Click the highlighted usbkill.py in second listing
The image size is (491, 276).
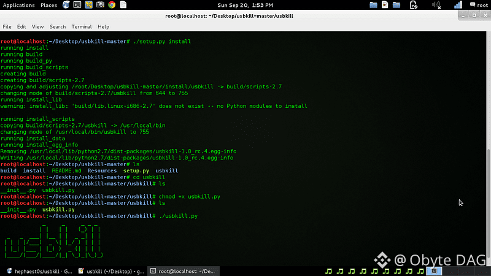pyautogui.click(x=58, y=209)
